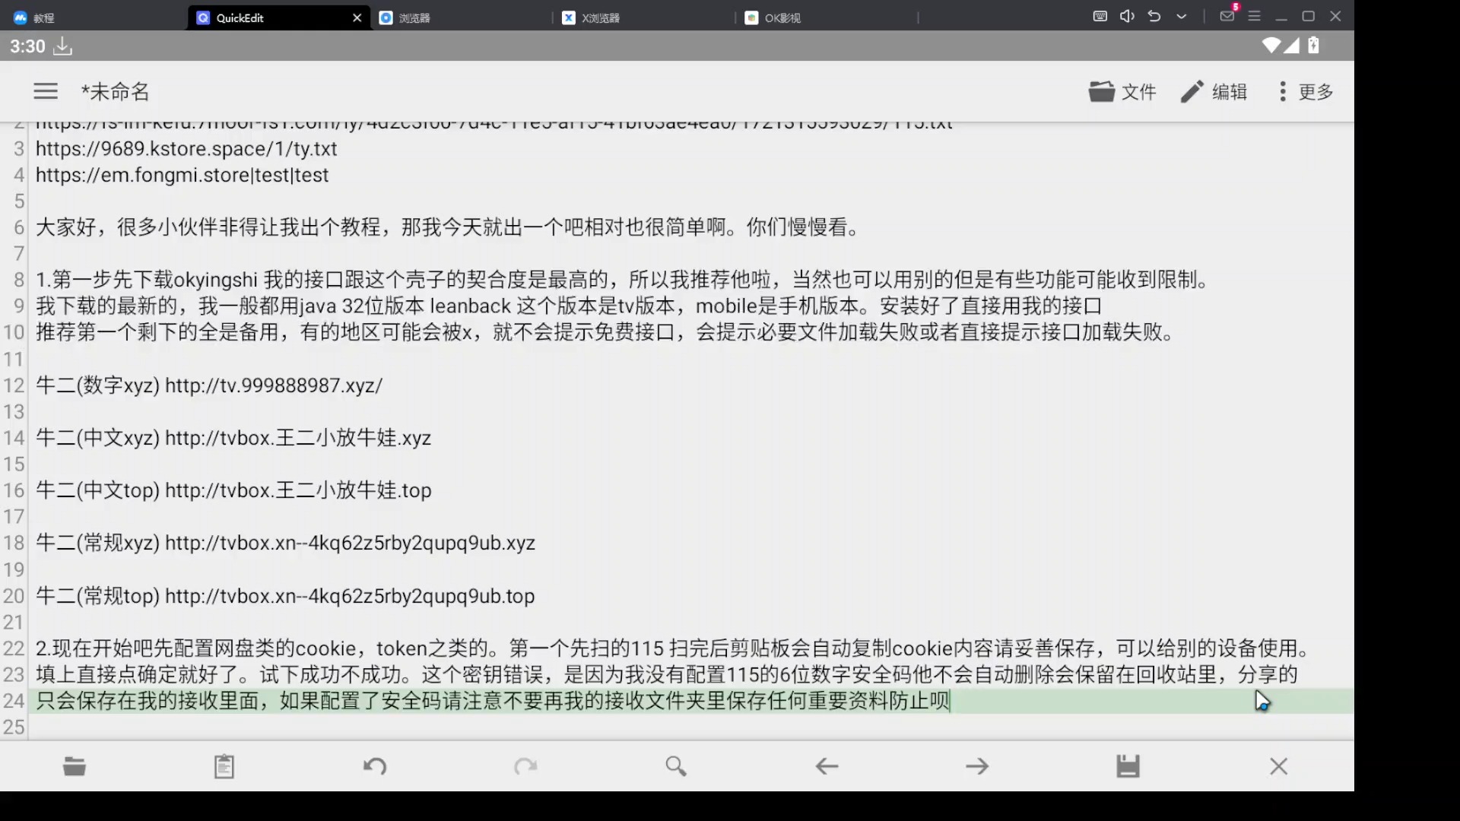Open the hamburger navigation menu
The image size is (1460, 821).
46,92
